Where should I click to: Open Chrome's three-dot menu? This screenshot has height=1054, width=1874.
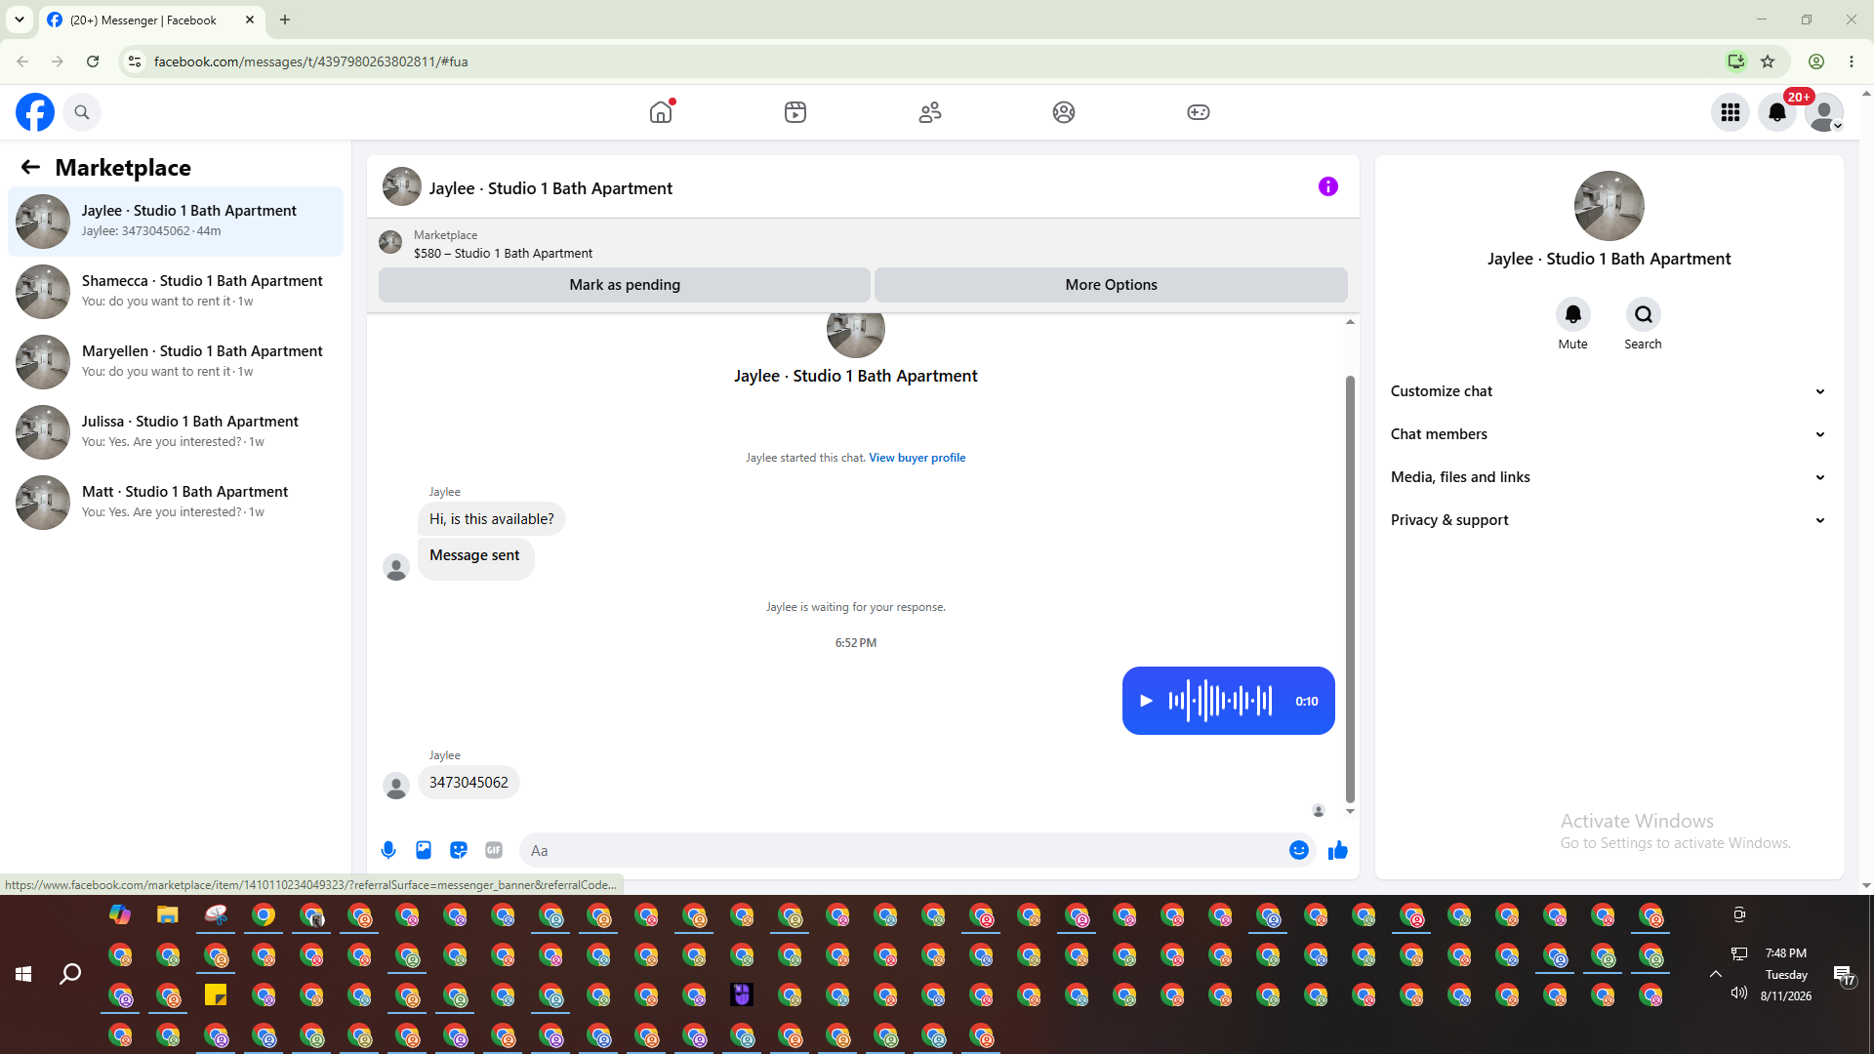point(1852,61)
